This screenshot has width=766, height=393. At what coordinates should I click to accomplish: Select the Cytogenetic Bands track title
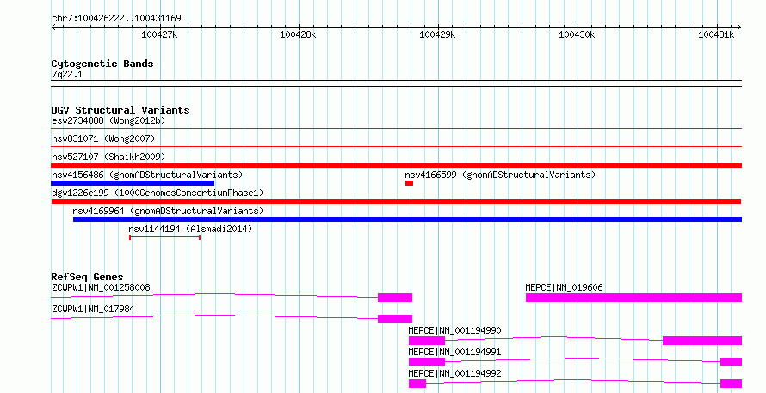(x=102, y=64)
